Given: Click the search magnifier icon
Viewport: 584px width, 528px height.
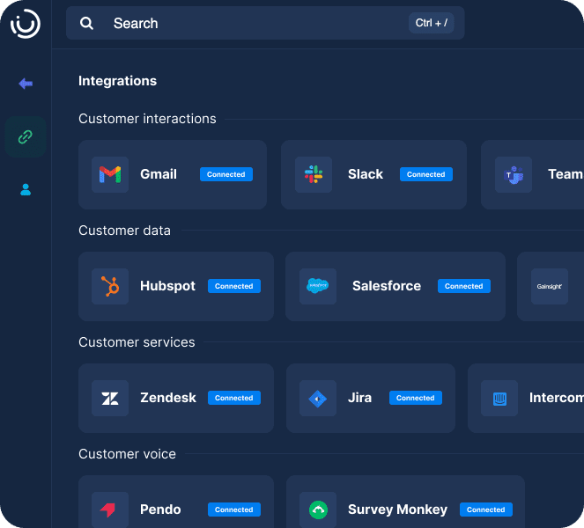Looking at the screenshot, I should 86,24.
